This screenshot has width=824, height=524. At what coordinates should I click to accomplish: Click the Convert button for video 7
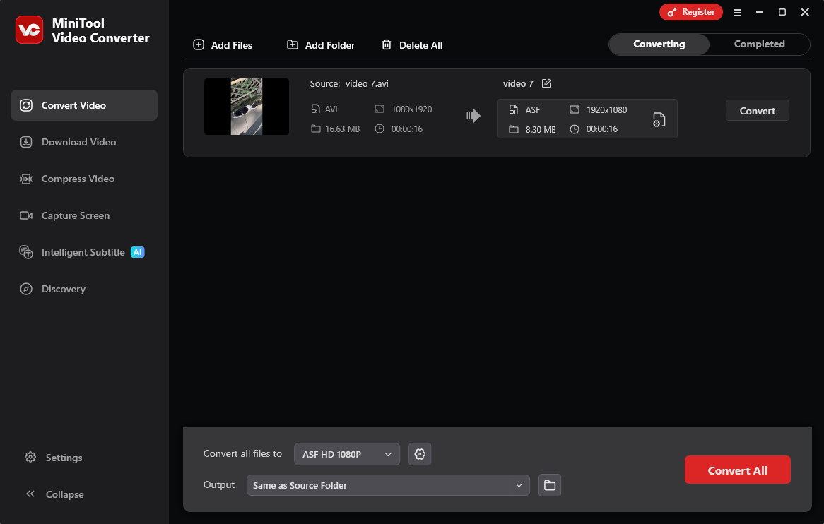tap(757, 110)
